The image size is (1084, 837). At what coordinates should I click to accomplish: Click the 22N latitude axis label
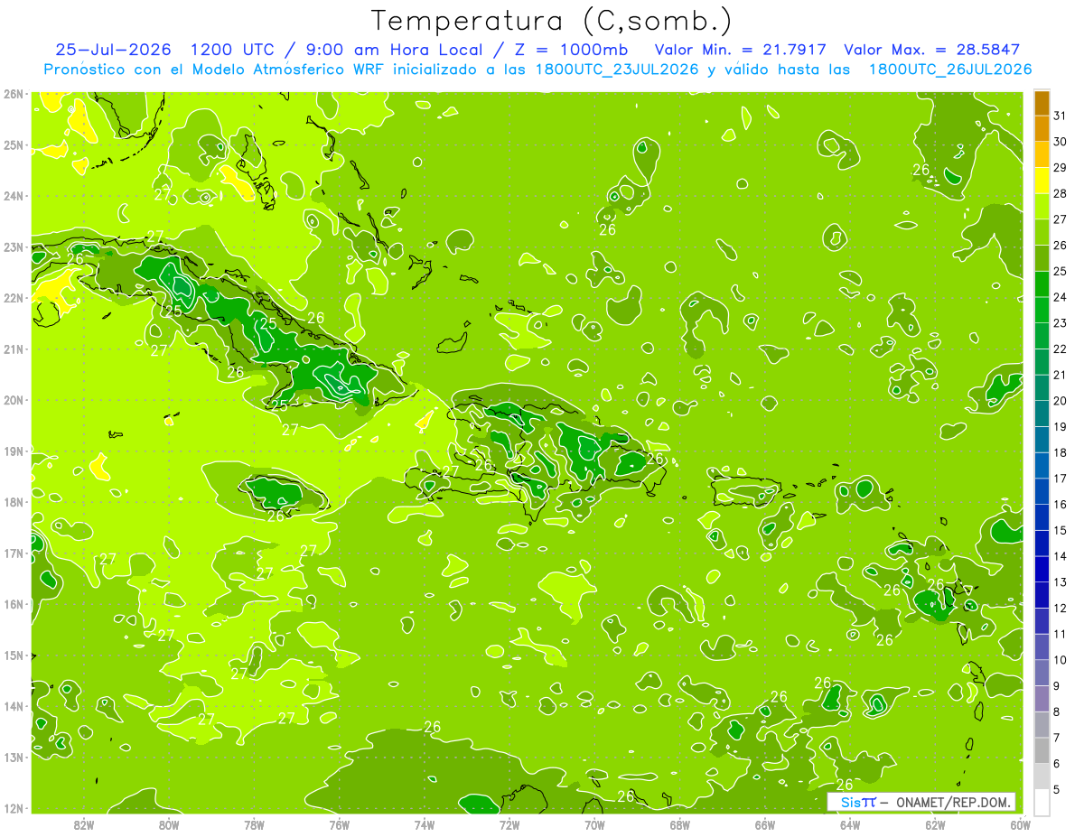pyautogui.click(x=14, y=298)
